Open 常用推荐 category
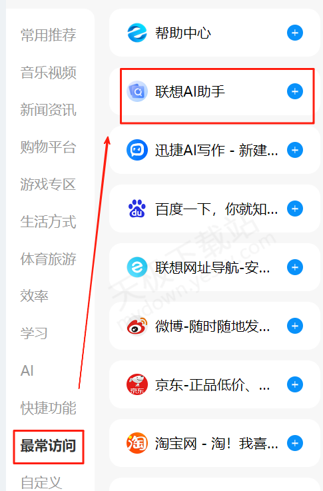The width and height of the screenshot is (323, 491). [48, 35]
